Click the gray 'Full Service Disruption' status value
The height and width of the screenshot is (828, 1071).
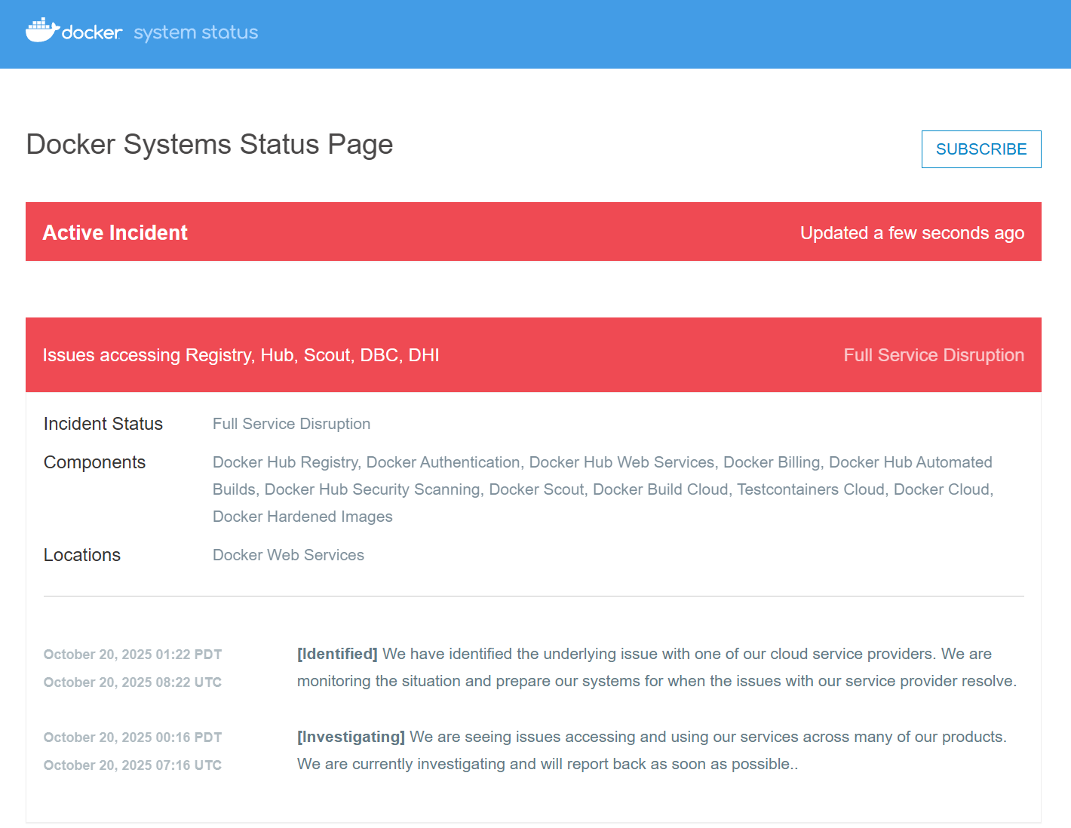pos(291,424)
